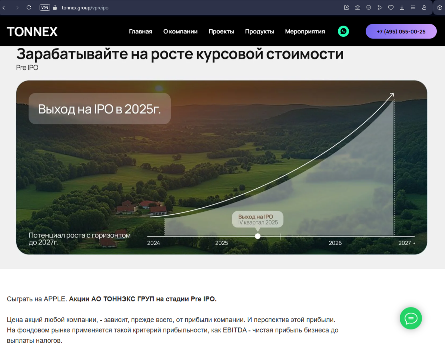Reload the tonnex.group page

click(x=29, y=7)
